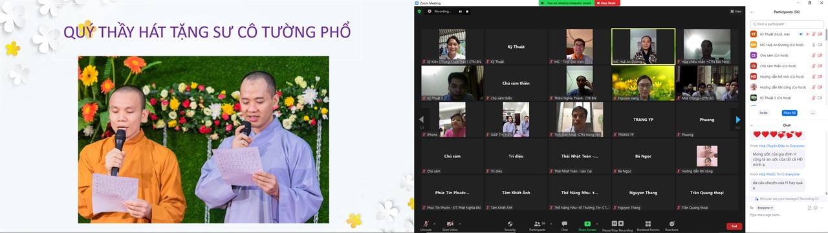Go to previous gallery page arrow
The height and width of the screenshot is (233, 828).
point(421,119)
